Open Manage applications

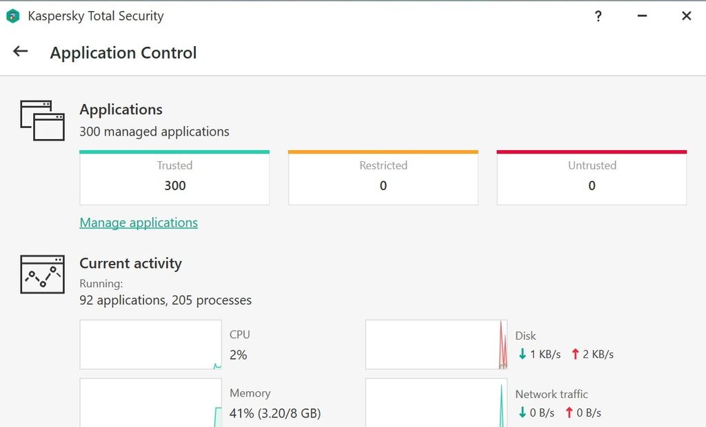(139, 222)
